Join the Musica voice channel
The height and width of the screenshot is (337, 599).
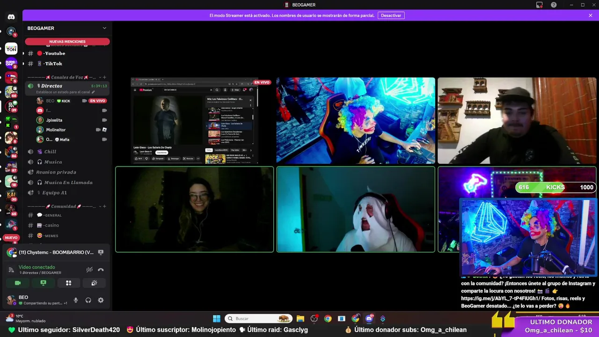[67, 162]
